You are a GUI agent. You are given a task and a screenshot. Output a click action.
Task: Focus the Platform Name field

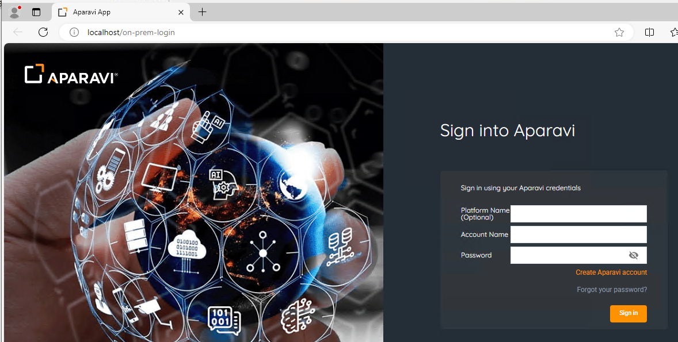tap(578, 214)
